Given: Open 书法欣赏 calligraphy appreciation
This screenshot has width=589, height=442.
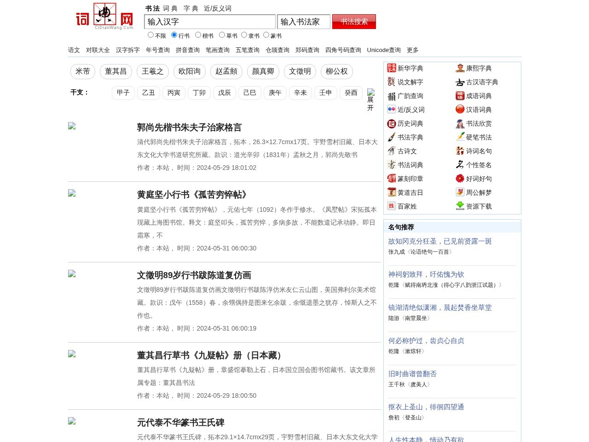Looking at the screenshot, I should coord(479,123).
